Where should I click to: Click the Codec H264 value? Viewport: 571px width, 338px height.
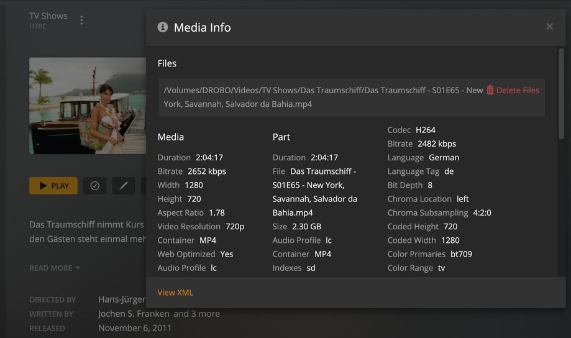coord(426,130)
